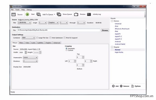Open the Tools menu

point(17,10)
